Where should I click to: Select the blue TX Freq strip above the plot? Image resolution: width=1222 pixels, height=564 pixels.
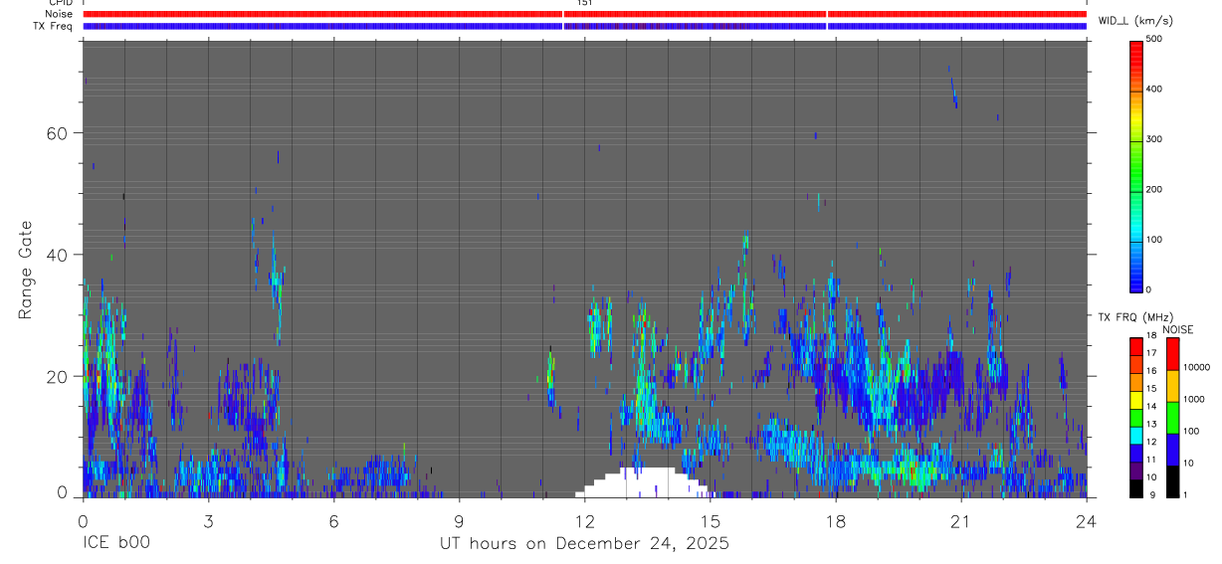(584, 26)
